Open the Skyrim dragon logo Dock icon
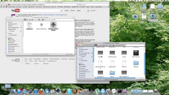 pyautogui.click(x=92, y=91)
